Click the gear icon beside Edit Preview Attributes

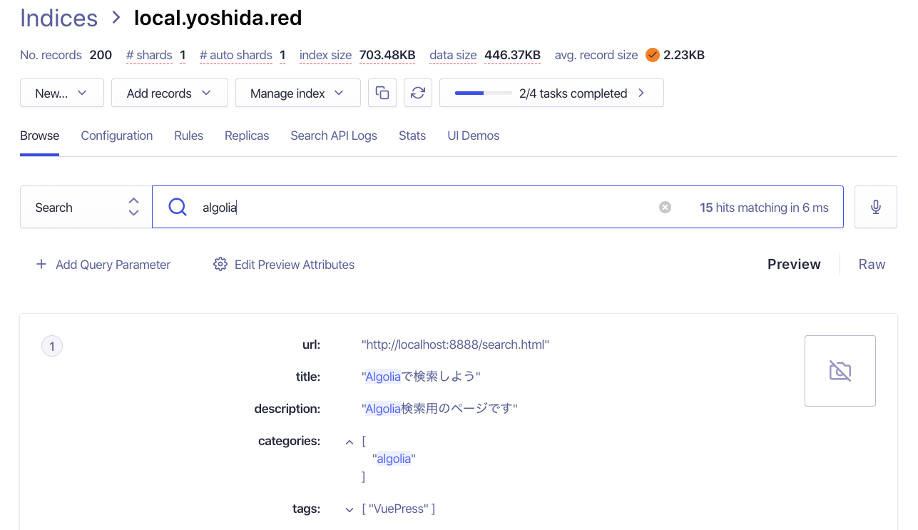point(220,265)
